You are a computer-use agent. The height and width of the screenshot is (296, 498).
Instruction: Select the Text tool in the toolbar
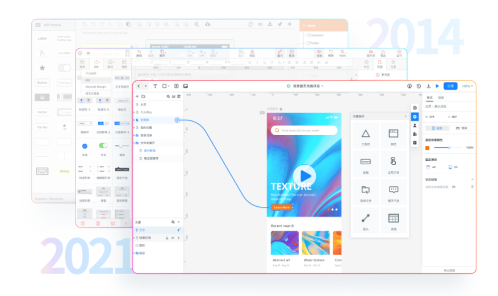(155, 86)
